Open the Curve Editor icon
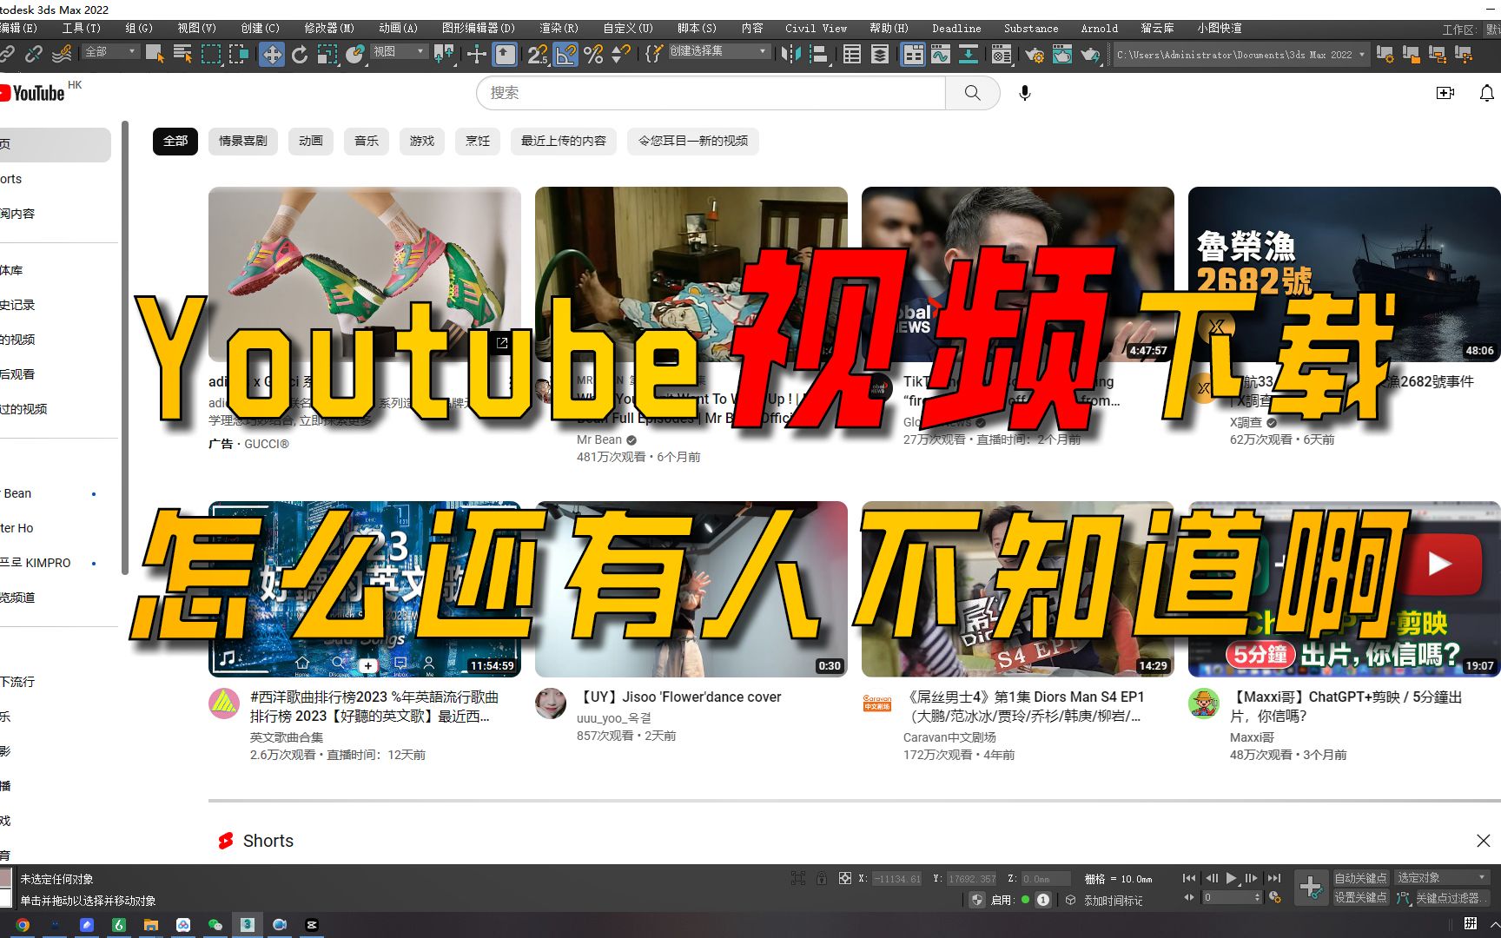This screenshot has height=938, width=1501. click(941, 54)
